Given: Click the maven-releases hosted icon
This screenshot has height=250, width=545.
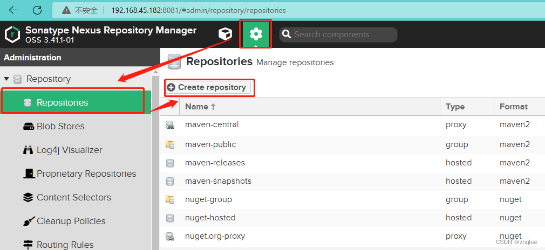Looking at the screenshot, I should [169, 163].
